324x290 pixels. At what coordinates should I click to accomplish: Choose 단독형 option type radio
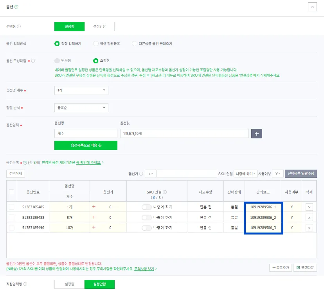click(x=57, y=61)
